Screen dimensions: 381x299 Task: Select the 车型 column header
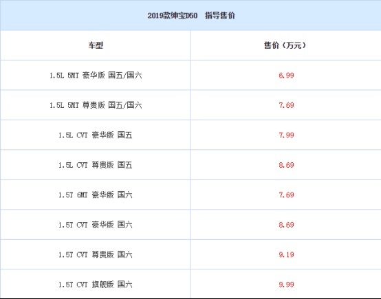click(x=96, y=45)
